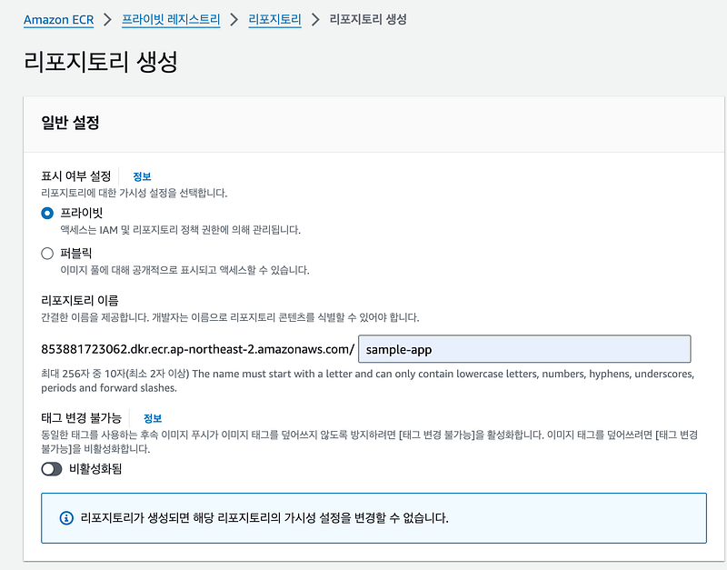The image size is (727, 570).
Task: Click the 비활성화됨 toggle label
Action: [x=95, y=469]
